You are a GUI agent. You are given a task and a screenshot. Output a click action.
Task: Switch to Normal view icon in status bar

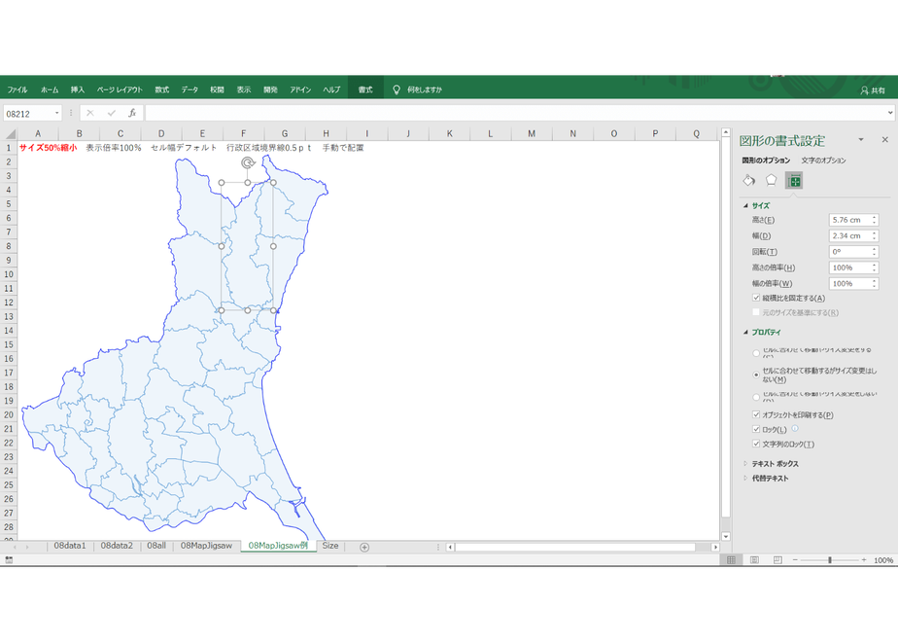pos(732,560)
